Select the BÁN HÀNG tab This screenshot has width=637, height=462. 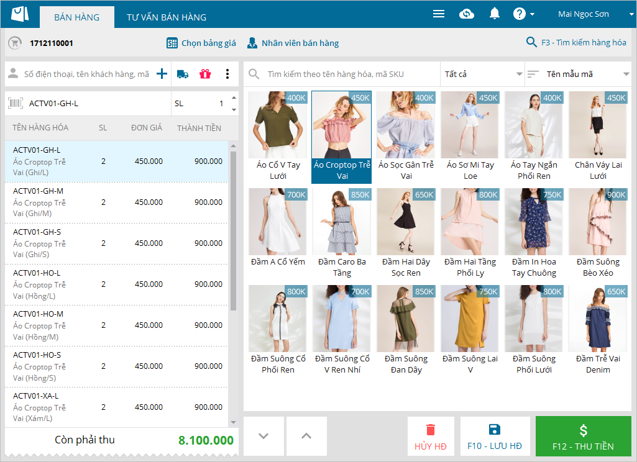click(x=76, y=17)
